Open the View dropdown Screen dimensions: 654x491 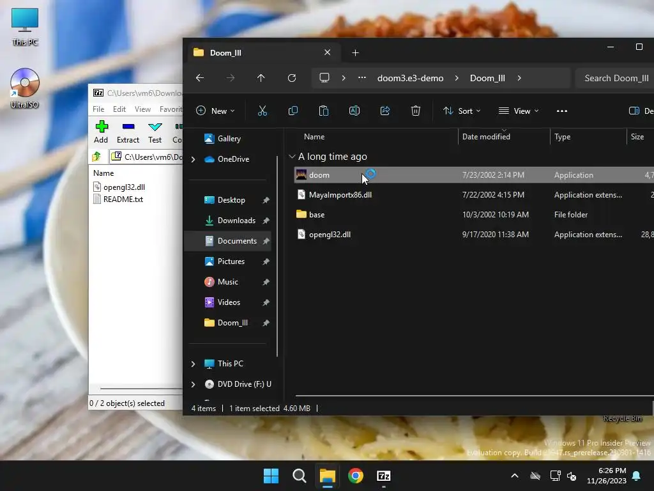(x=519, y=111)
